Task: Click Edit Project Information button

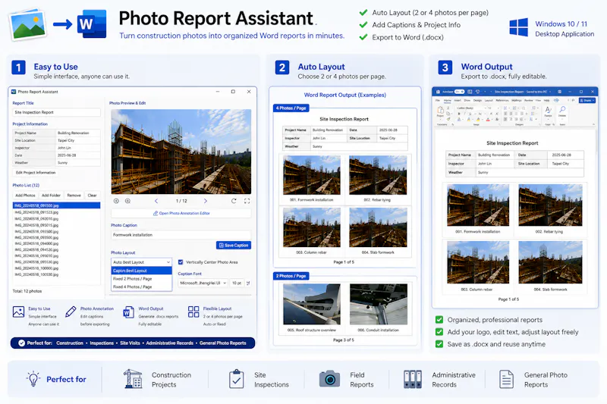Action: 36,172
